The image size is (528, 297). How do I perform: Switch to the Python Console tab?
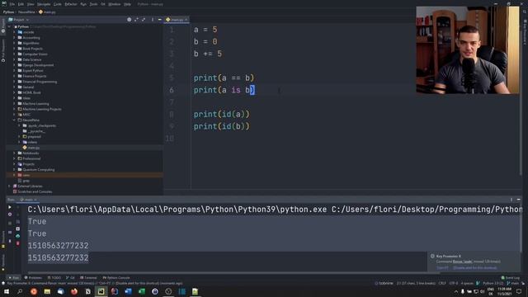point(116,278)
